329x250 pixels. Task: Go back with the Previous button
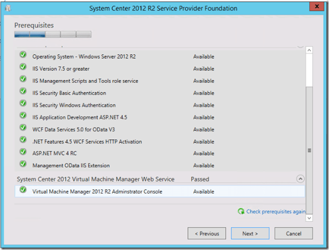pyautogui.click(x=207, y=233)
